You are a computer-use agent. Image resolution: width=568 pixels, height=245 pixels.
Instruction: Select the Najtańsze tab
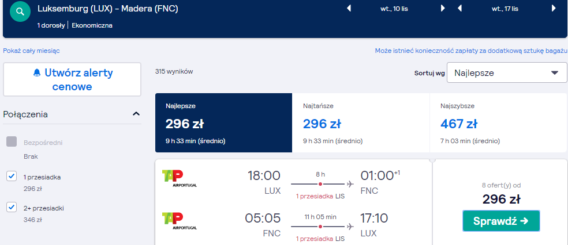(x=361, y=123)
